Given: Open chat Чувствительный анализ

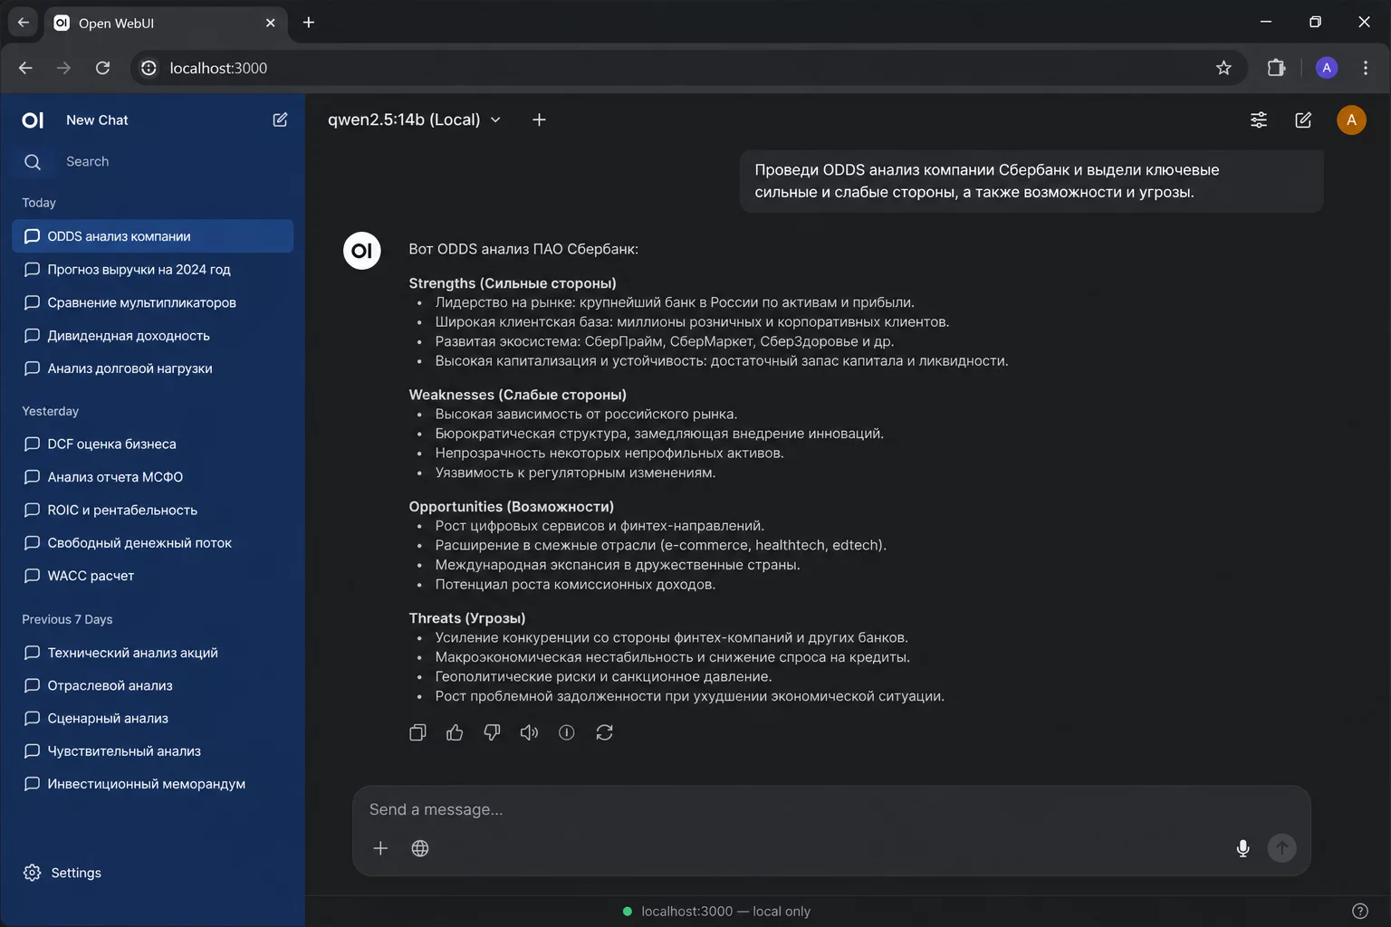Looking at the screenshot, I should [153, 751].
